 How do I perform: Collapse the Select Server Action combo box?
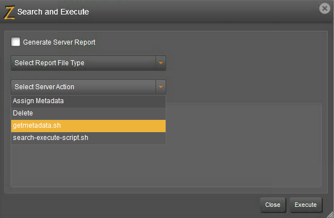(x=88, y=87)
